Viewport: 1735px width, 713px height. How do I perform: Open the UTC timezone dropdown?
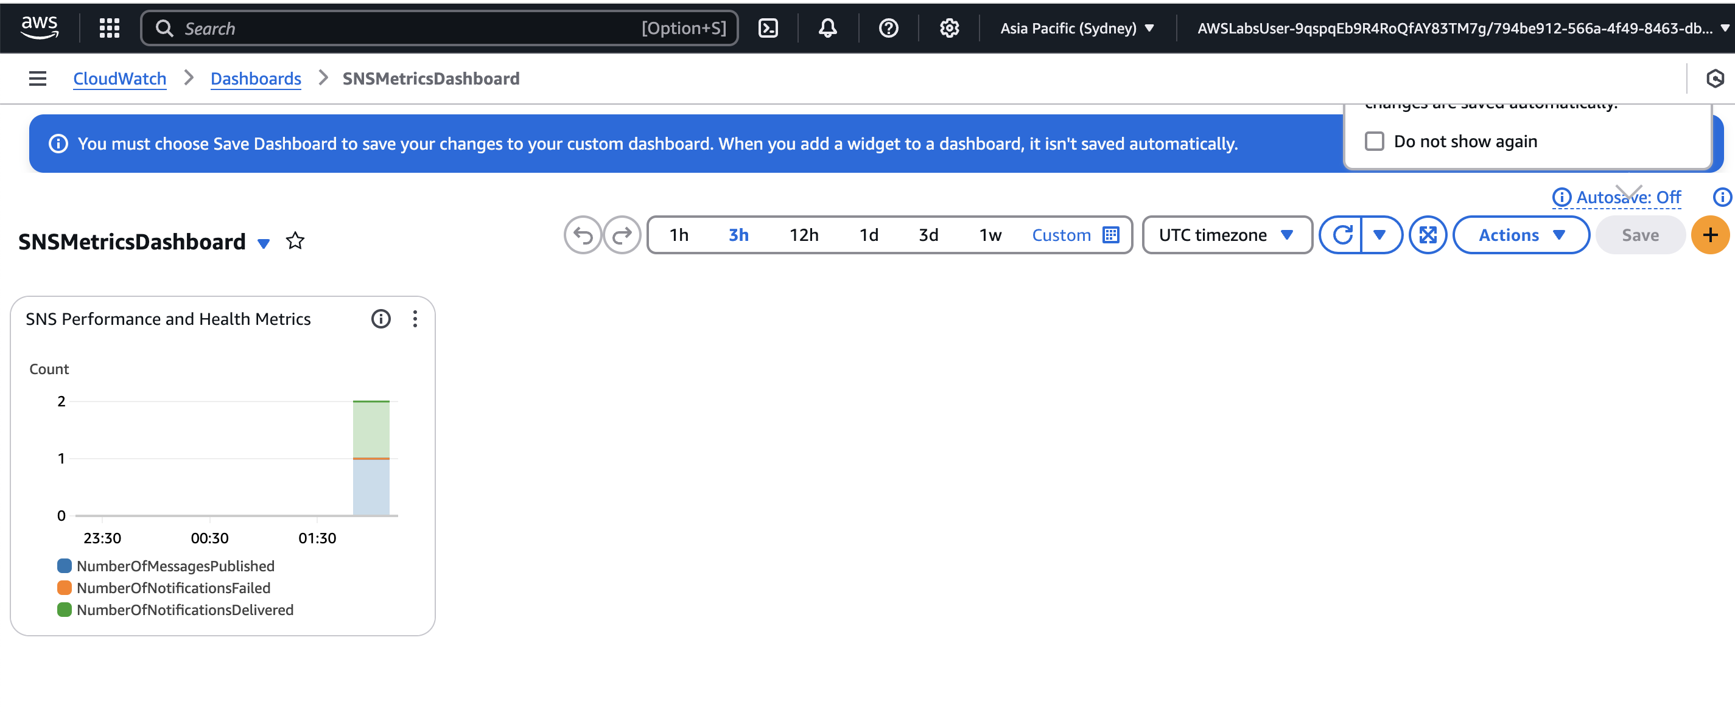tap(1227, 235)
